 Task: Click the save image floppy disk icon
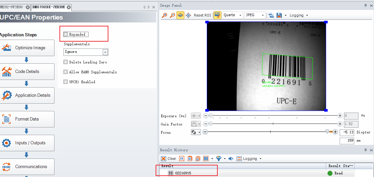pyautogui.click(x=279, y=15)
